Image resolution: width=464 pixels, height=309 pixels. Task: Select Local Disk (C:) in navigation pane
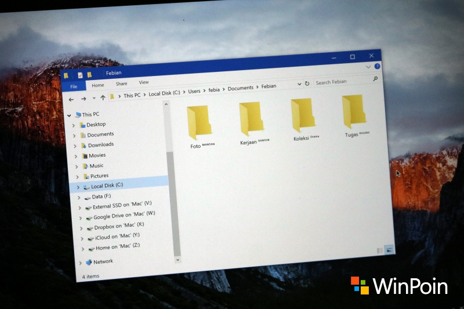point(103,186)
